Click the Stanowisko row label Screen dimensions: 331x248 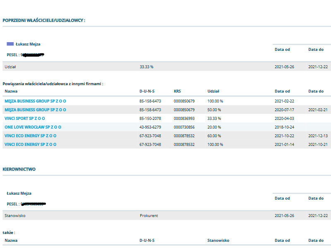[15, 216]
